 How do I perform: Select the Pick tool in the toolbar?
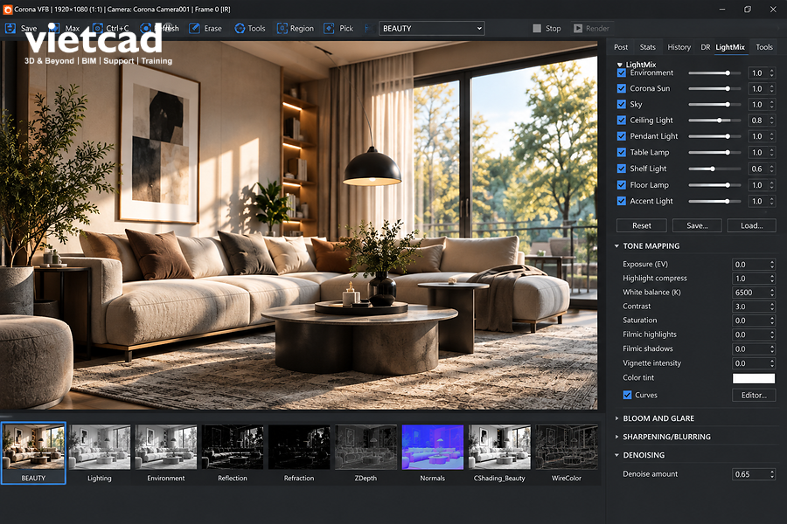[338, 29]
